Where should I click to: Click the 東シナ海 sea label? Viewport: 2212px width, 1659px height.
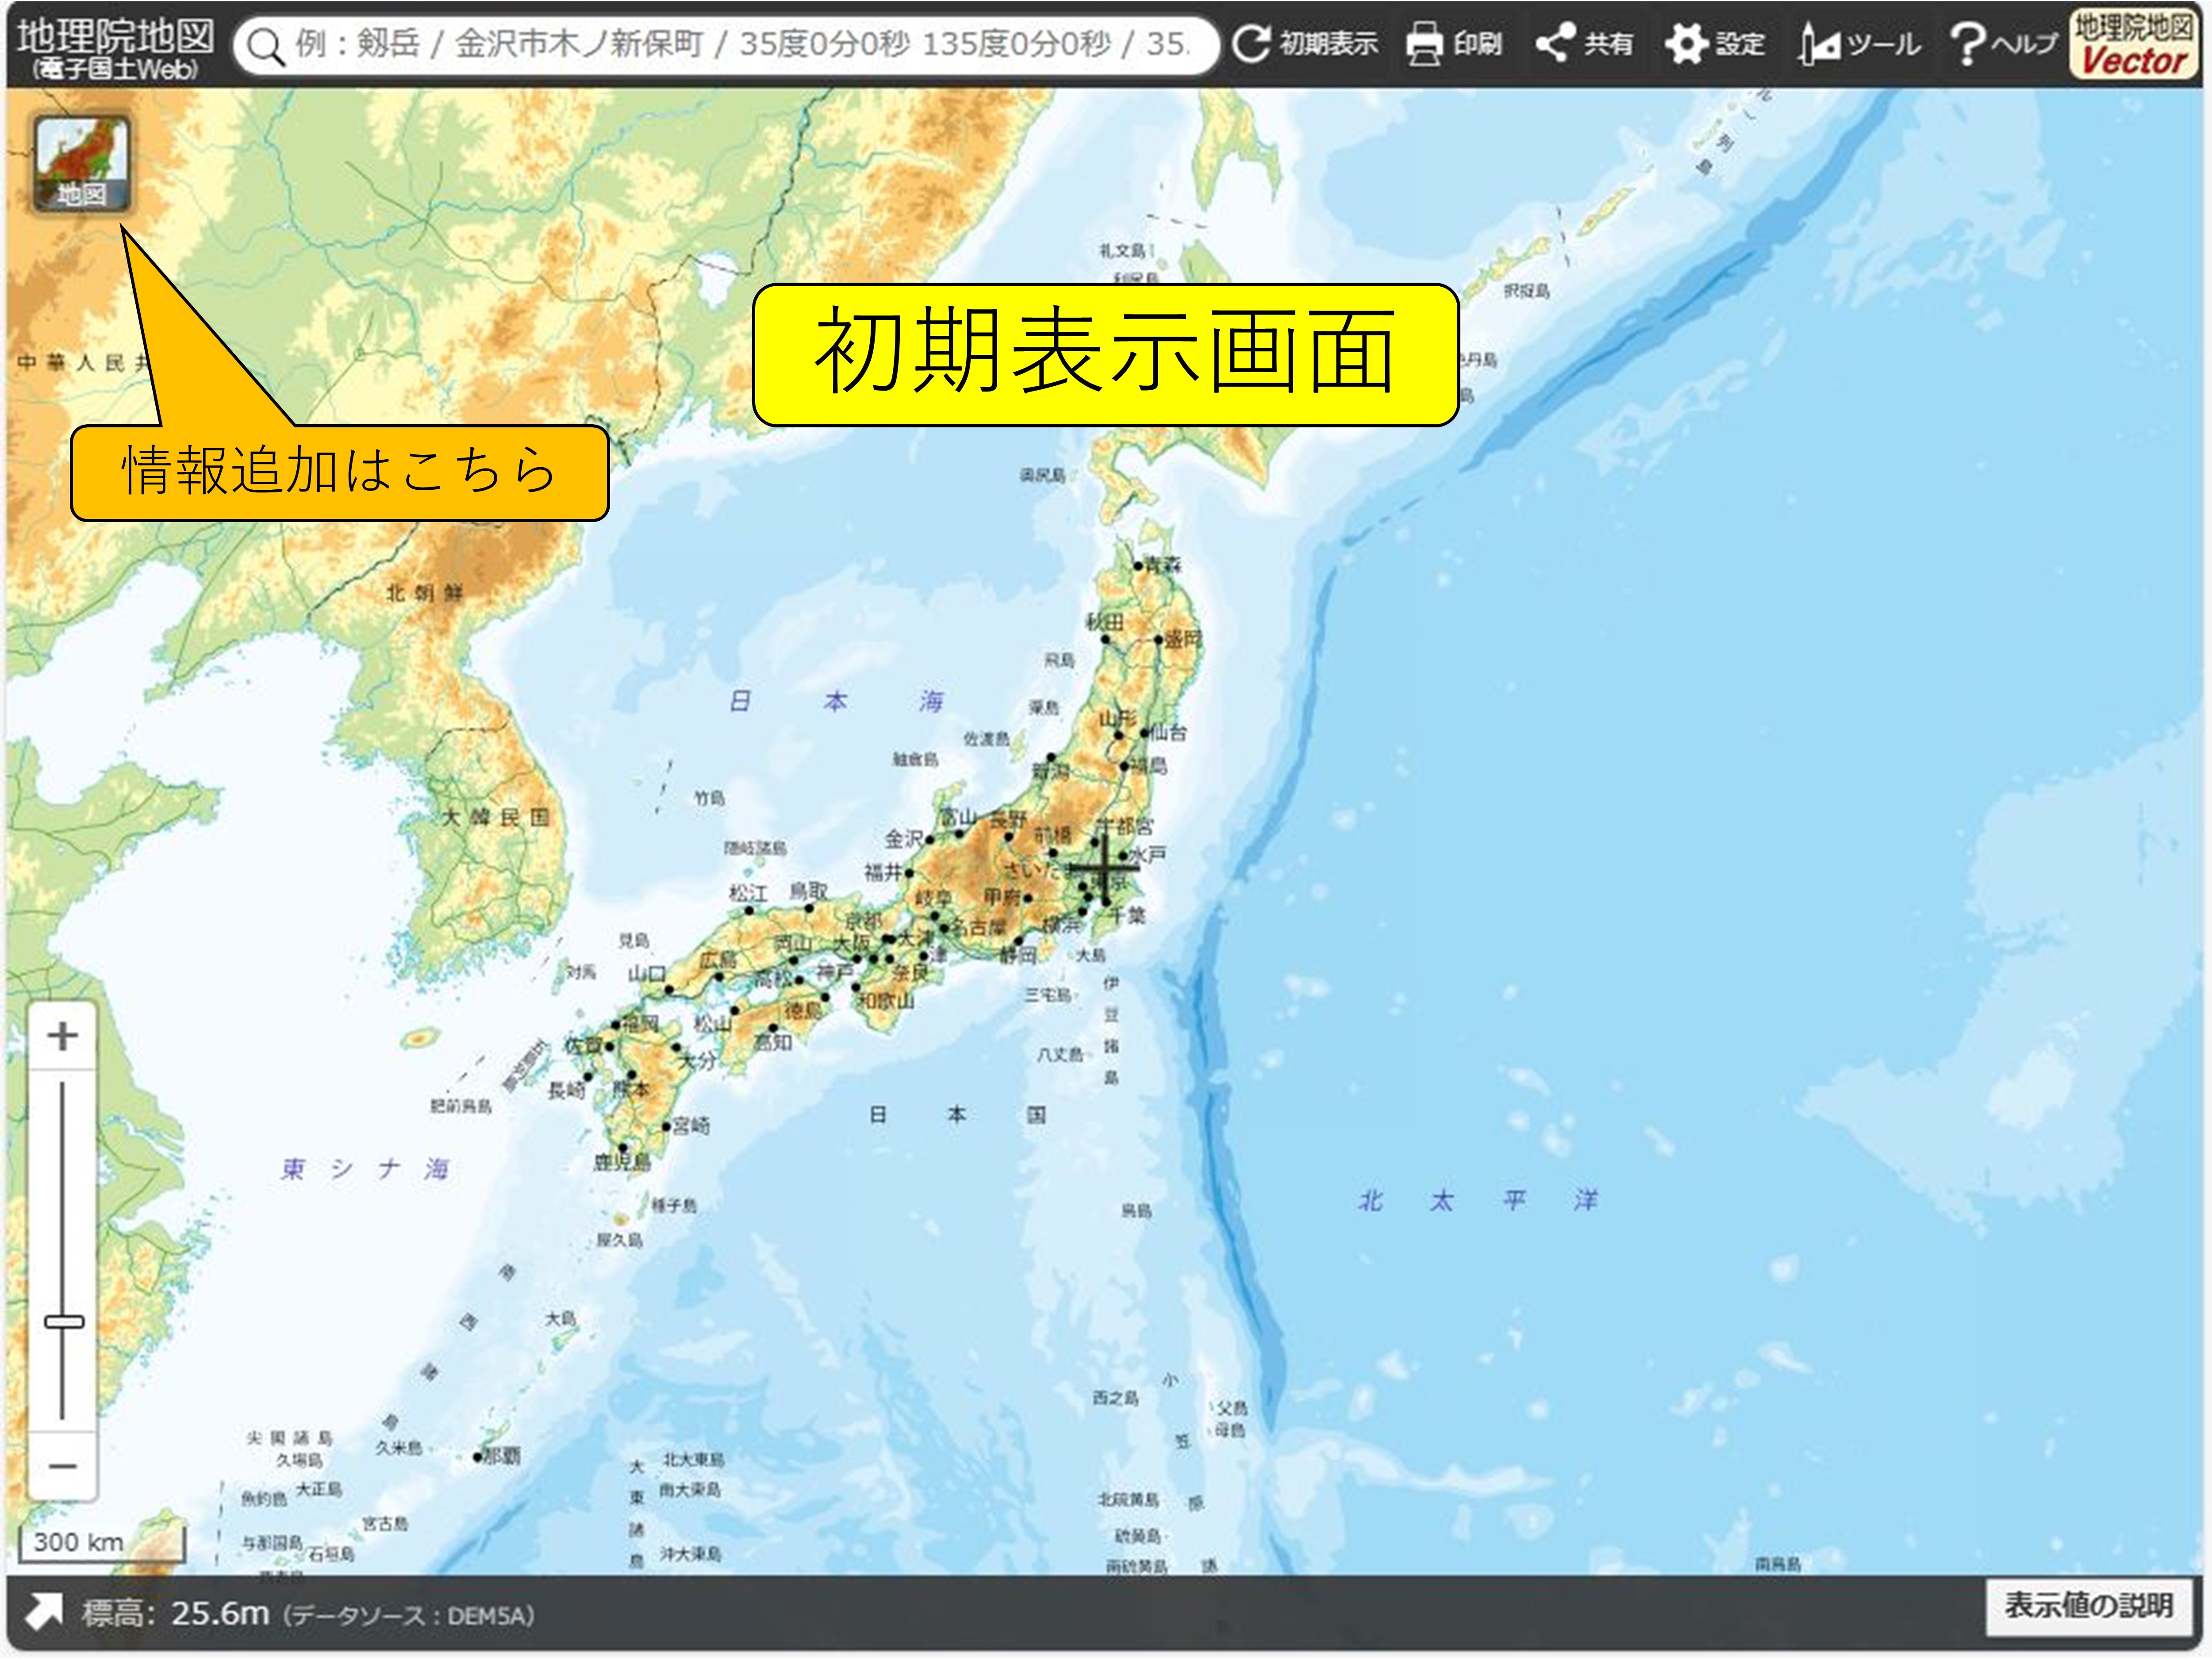point(365,1168)
